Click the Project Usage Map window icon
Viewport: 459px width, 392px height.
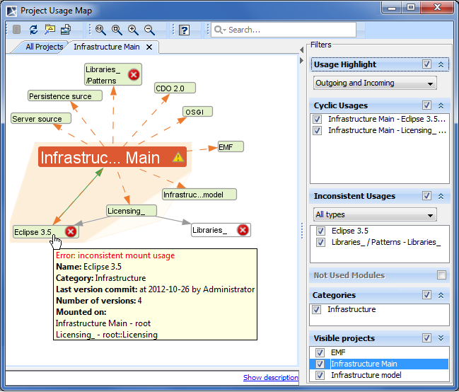(12, 11)
